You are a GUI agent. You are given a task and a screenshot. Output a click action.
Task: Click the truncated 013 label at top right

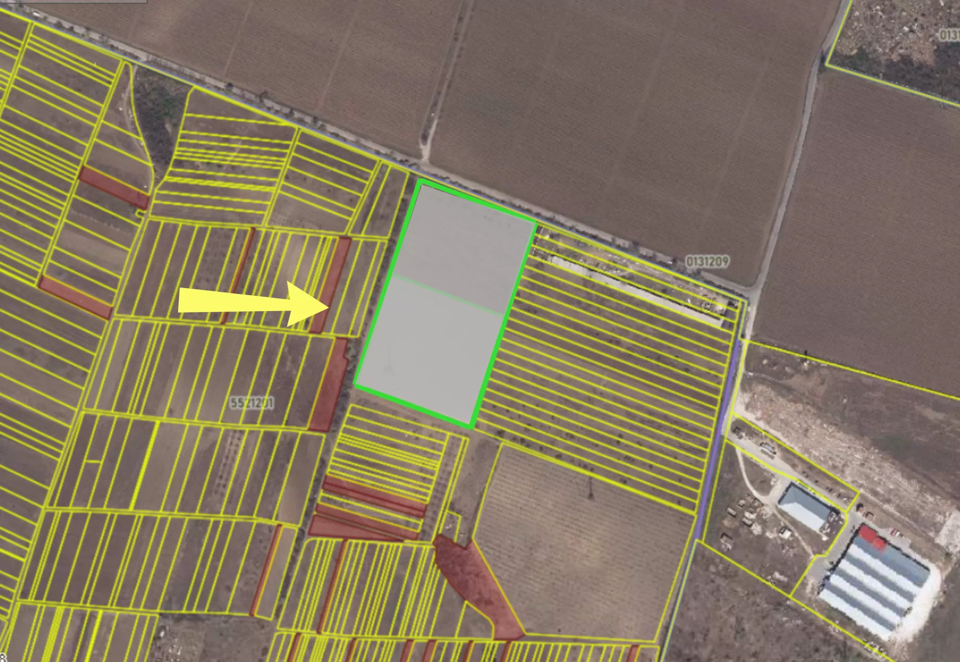pyautogui.click(x=949, y=35)
